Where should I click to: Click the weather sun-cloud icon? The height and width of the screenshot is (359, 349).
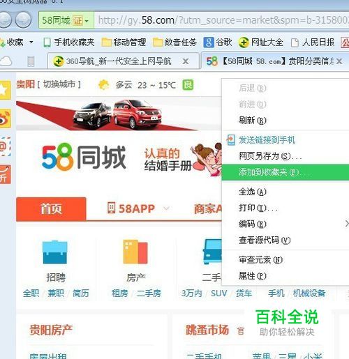click(x=103, y=85)
